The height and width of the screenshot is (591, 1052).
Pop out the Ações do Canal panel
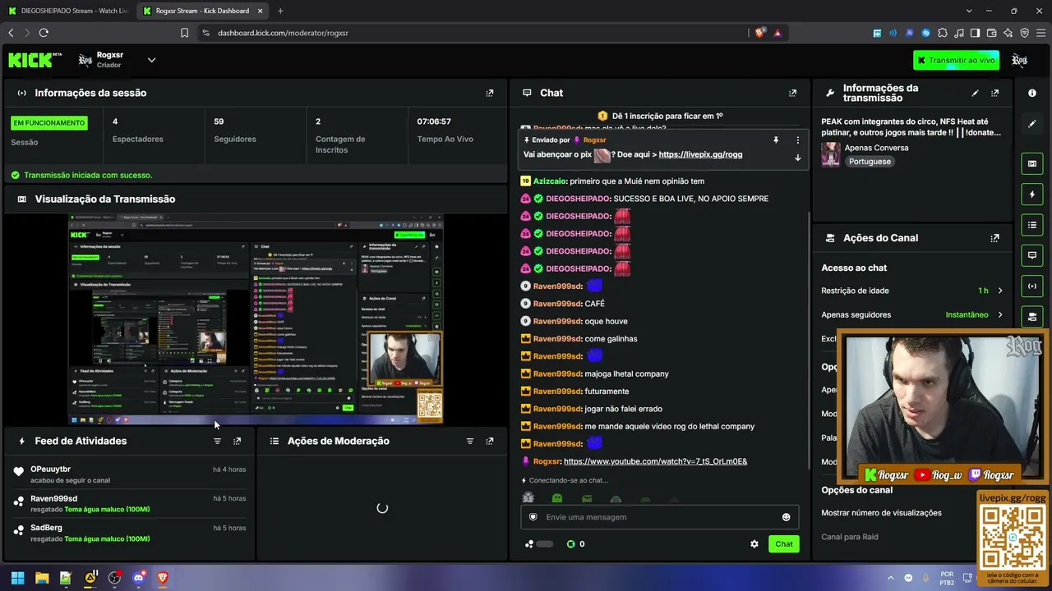(994, 238)
